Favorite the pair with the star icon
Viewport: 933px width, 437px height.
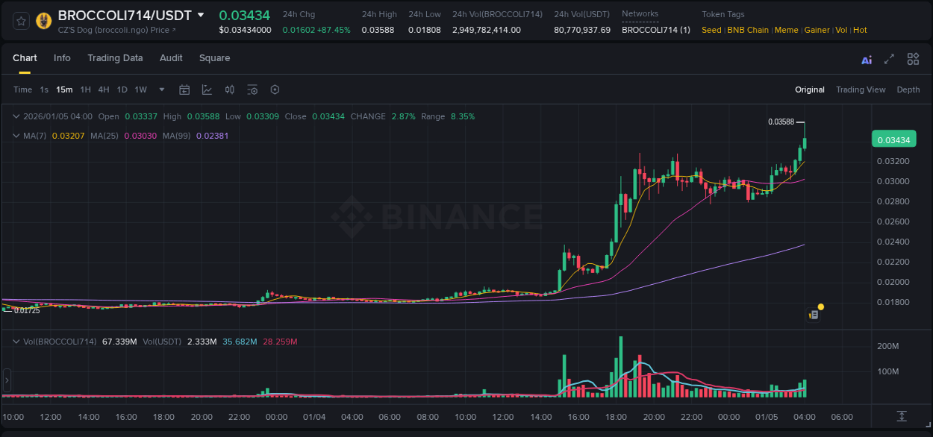[19, 21]
